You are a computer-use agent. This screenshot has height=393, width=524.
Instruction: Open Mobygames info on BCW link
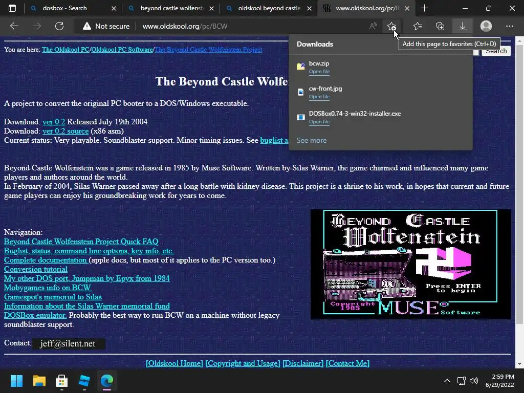[48, 288]
